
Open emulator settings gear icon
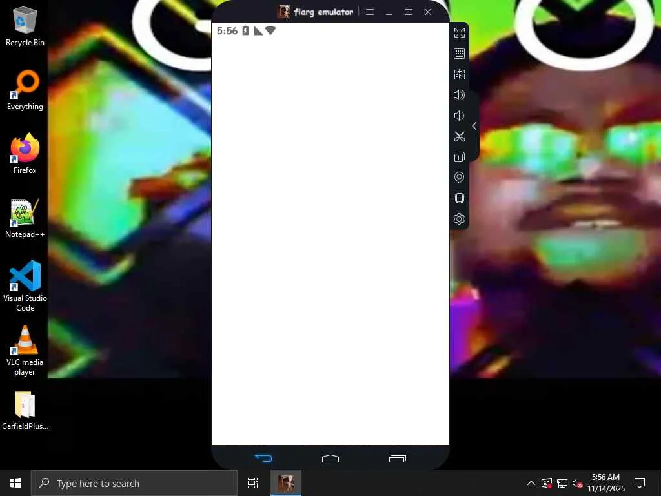(x=459, y=219)
